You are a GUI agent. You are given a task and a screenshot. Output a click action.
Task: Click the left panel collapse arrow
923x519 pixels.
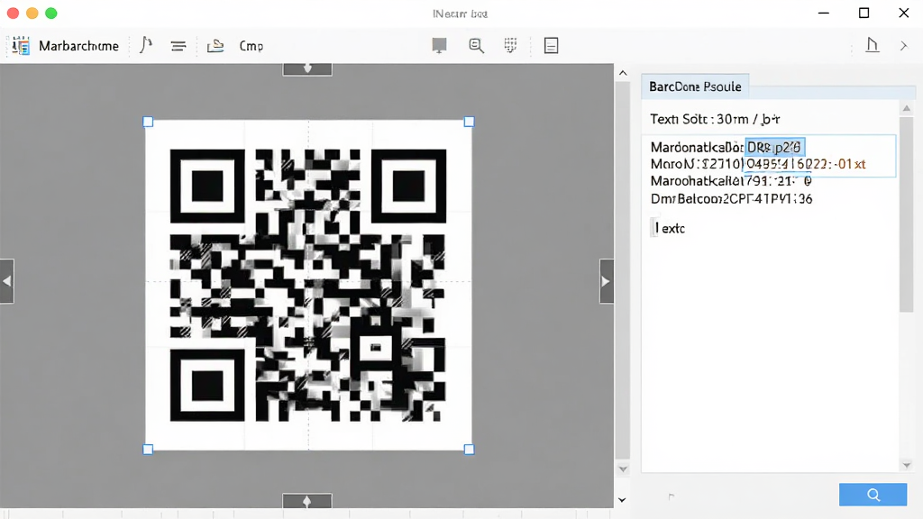(7, 281)
